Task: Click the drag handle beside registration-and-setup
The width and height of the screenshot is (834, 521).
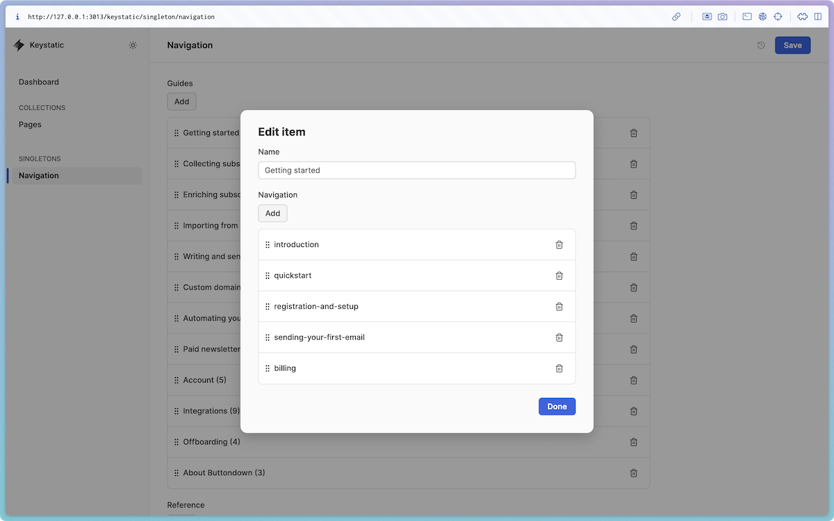Action: click(x=268, y=307)
